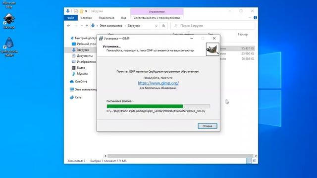
Task: Click the GIMP installer title icon
Action: click(101, 39)
